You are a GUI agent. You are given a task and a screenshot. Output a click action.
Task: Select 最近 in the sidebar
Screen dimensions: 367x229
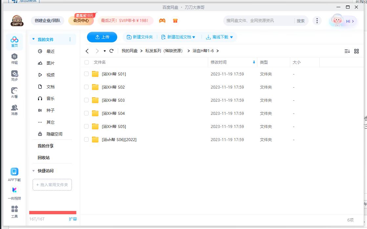pos(50,51)
